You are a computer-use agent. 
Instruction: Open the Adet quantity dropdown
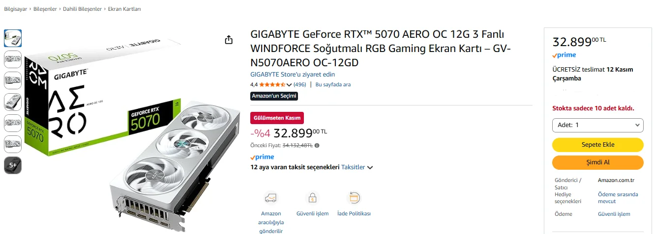pyautogui.click(x=597, y=125)
